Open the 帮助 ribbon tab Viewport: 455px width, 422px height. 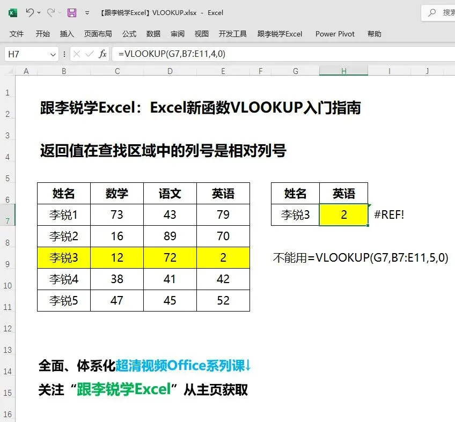tap(375, 34)
